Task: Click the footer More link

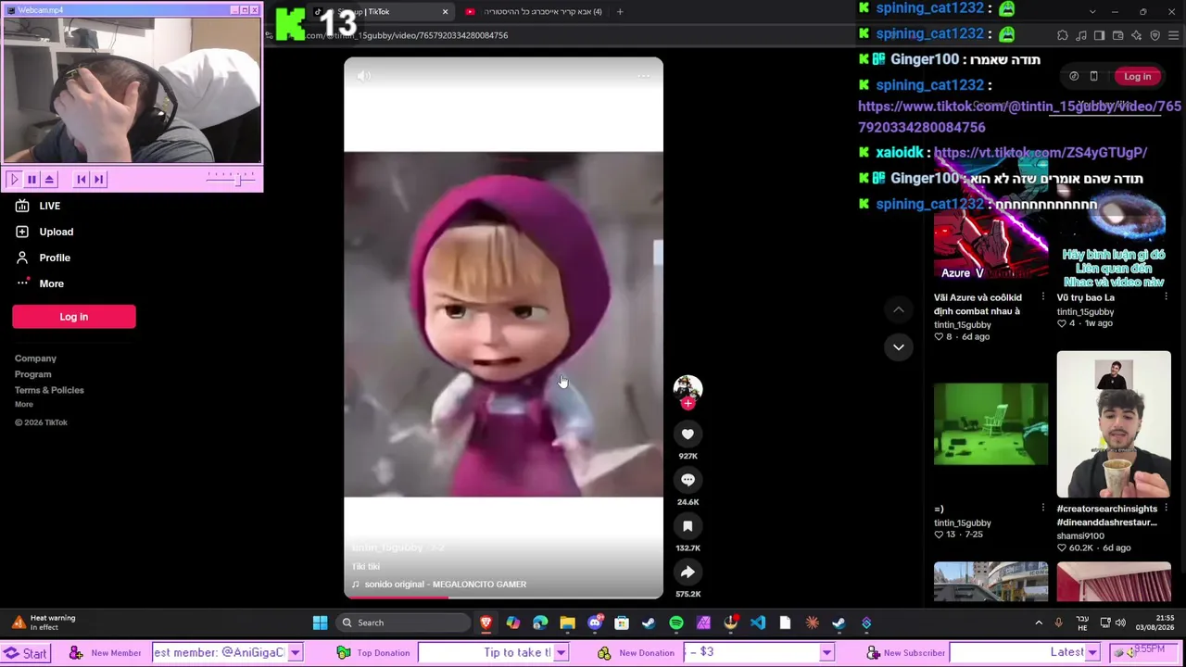Action: click(x=24, y=404)
